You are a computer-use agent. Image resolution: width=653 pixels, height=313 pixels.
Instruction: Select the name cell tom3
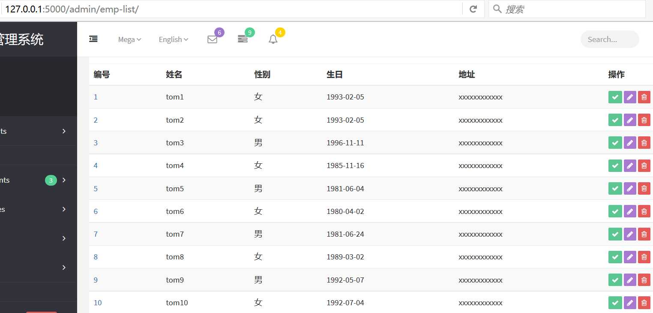click(175, 143)
